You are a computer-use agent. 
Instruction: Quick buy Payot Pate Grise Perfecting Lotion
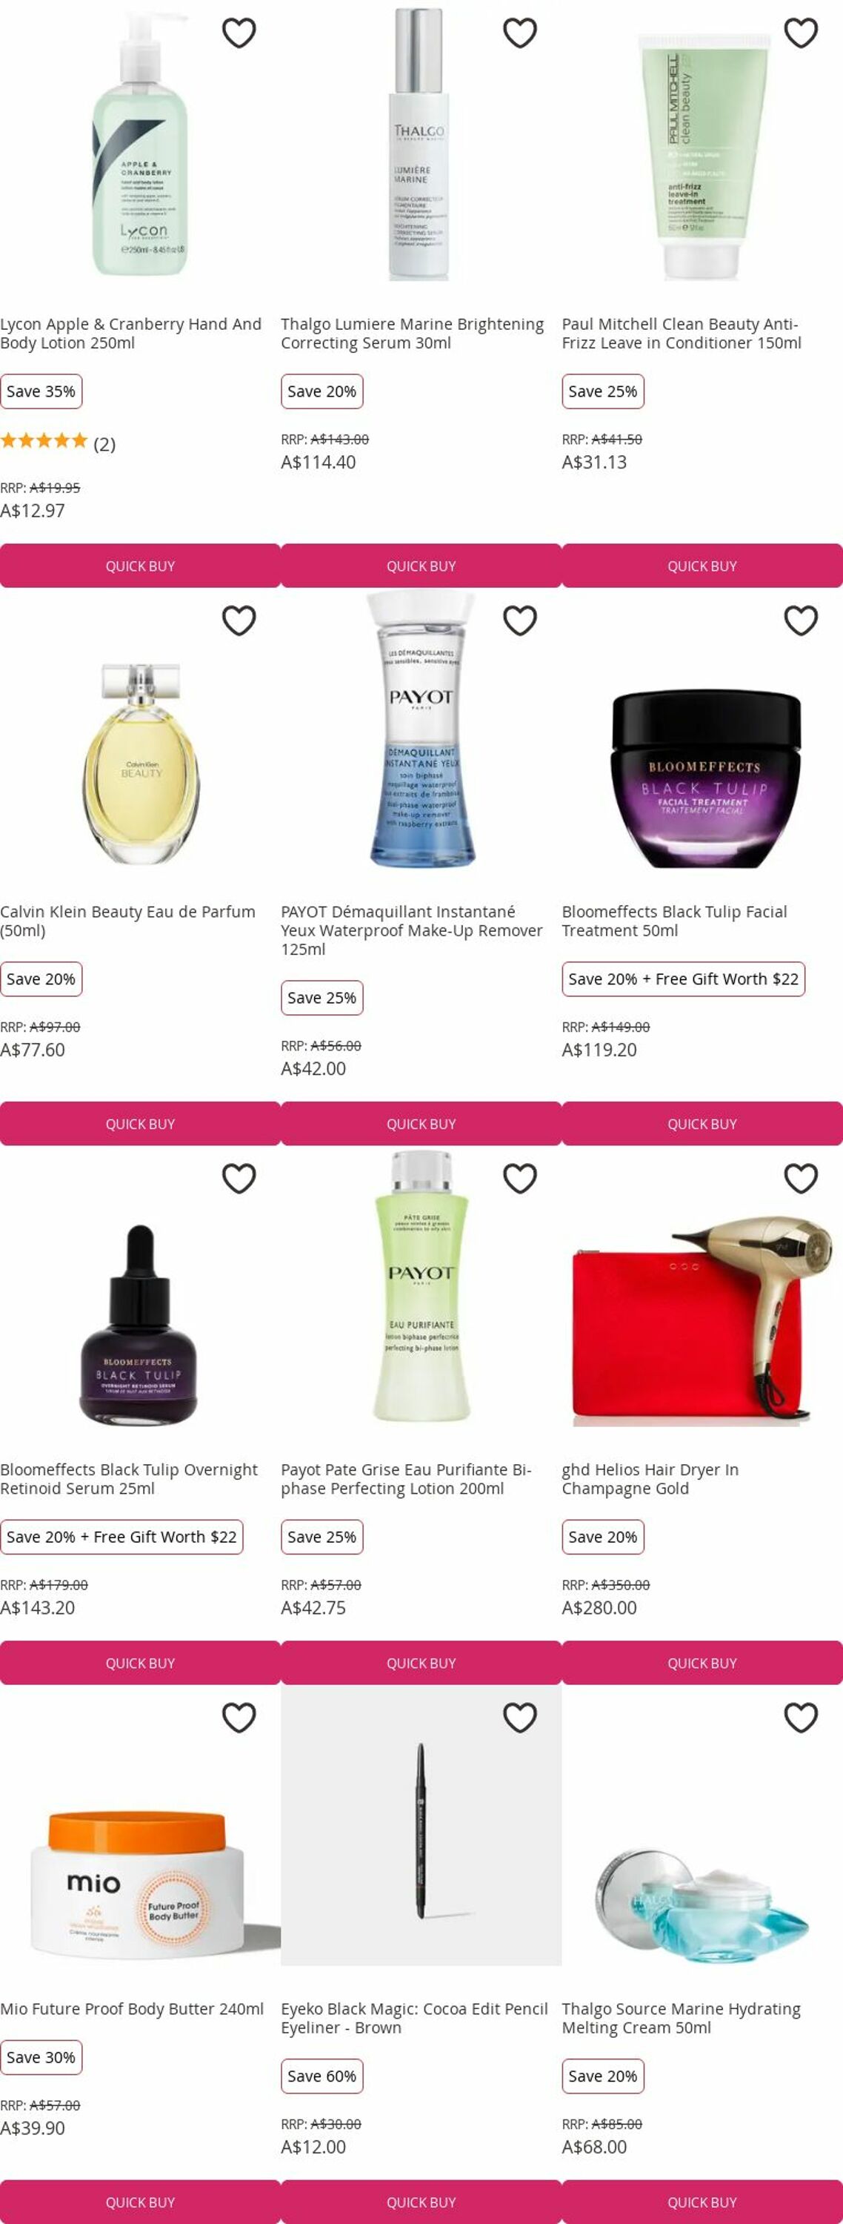click(421, 1663)
